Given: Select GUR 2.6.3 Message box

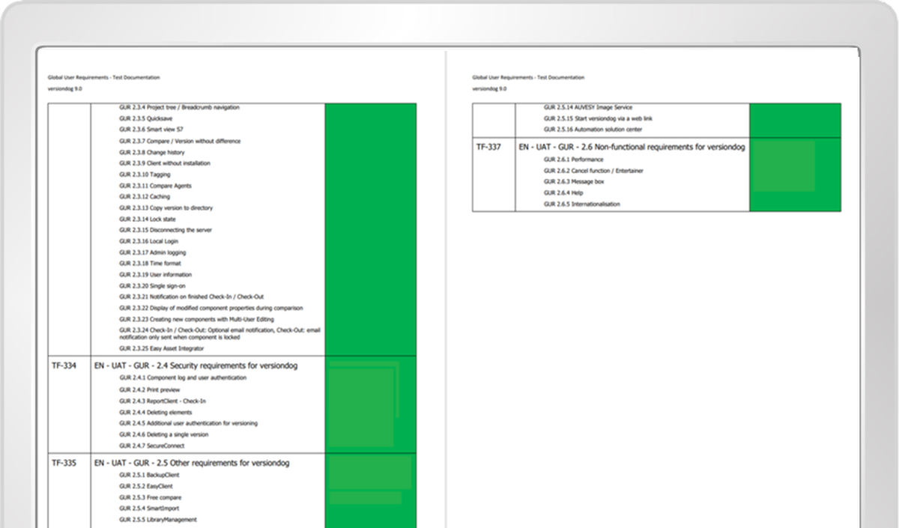Looking at the screenshot, I should point(574,182).
